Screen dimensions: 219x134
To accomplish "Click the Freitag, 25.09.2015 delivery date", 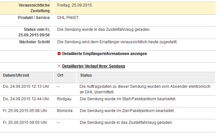I will [75, 6].
